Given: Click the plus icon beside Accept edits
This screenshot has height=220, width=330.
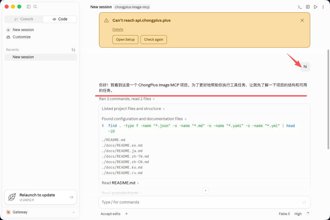Looking at the screenshot, I should point(127,214).
